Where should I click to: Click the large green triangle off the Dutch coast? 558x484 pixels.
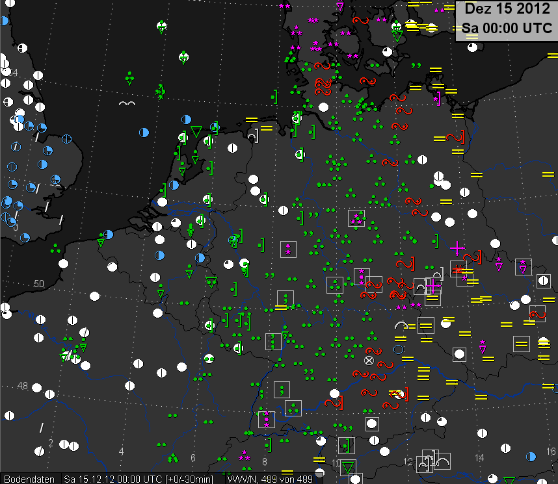click(x=196, y=132)
